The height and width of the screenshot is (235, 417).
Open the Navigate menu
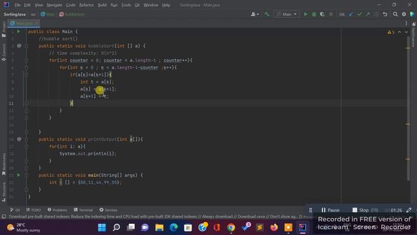tap(54, 5)
